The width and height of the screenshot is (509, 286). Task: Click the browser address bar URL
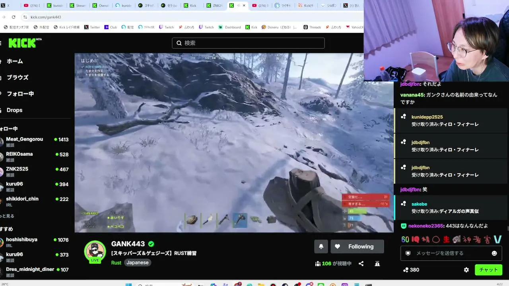click(x=46, y=17)
